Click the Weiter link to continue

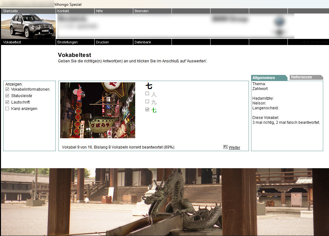(x=234, y=148)
